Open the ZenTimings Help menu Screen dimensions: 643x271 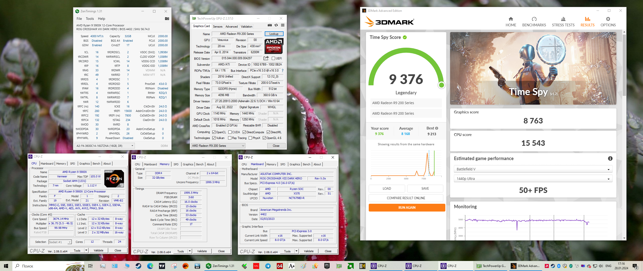tap(101, 19)
